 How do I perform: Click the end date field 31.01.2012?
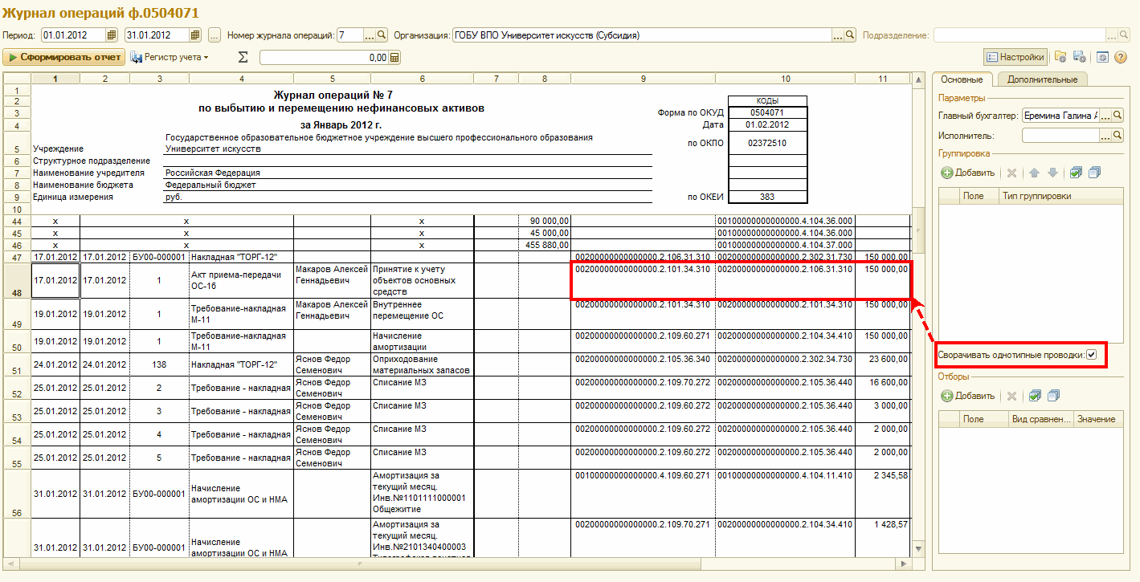(x=157, y=35)
